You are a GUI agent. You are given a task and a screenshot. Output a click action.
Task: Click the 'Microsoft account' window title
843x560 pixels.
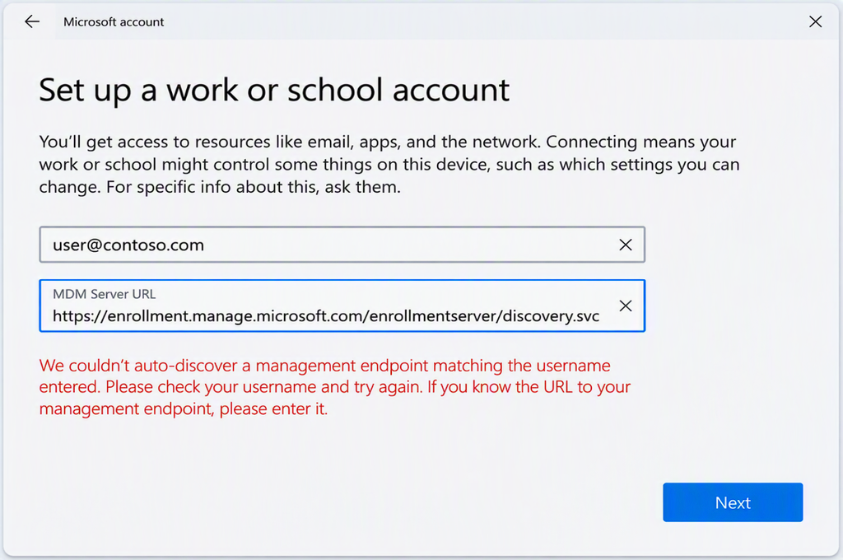pos(114,22)
